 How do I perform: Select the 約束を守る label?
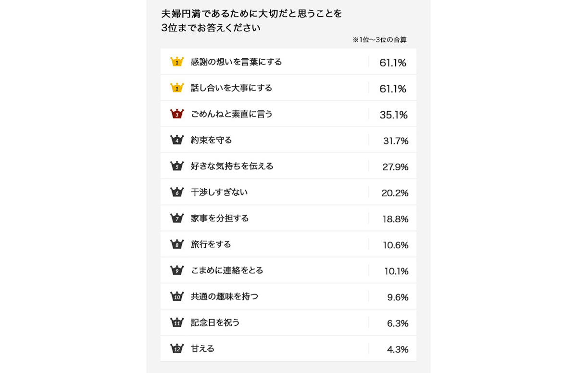point(211,140)
